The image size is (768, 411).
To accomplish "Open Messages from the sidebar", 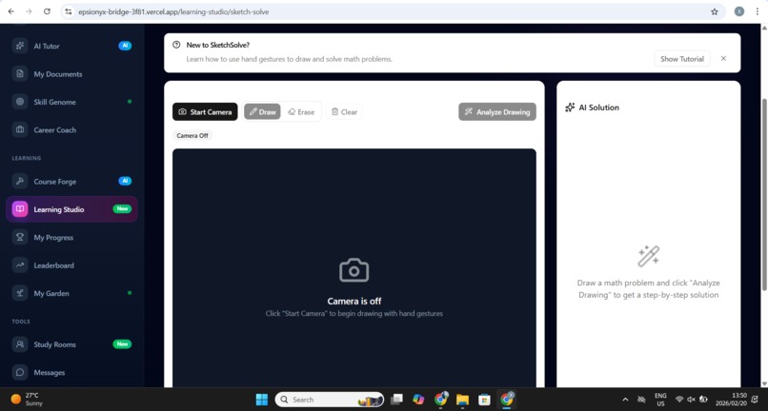I will pyautogui.click(x=71, y=372).
